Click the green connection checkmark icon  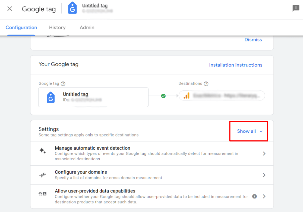163,96
